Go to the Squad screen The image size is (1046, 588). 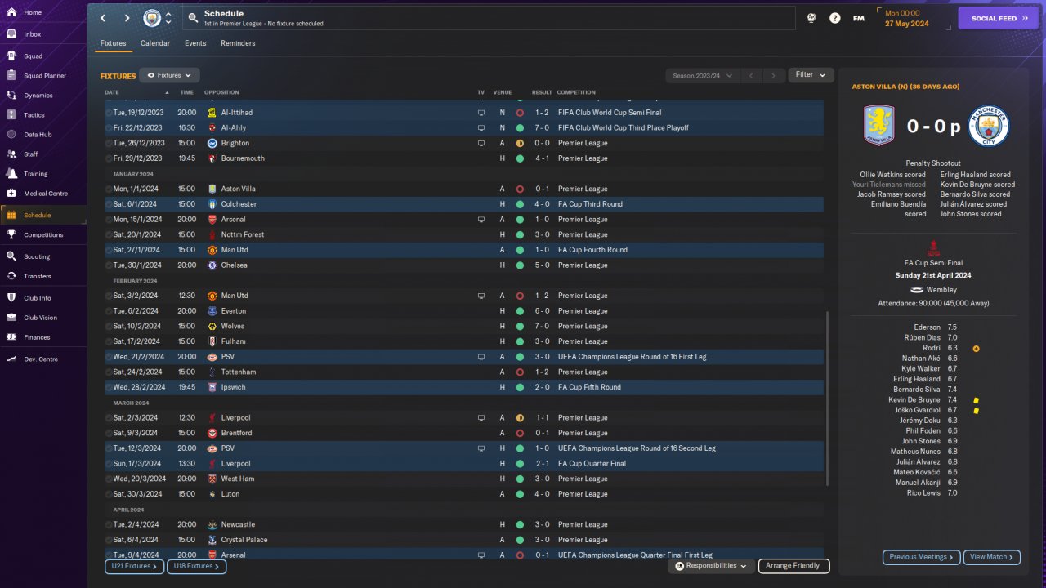coord(33,56)
